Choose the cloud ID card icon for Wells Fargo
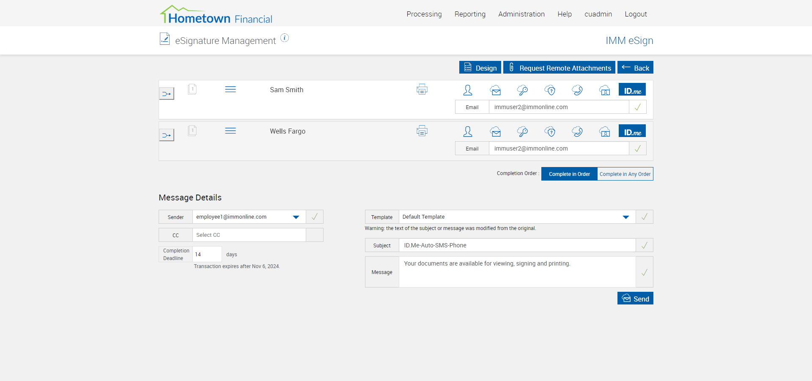The image size is (812, 381). (605, 132)
